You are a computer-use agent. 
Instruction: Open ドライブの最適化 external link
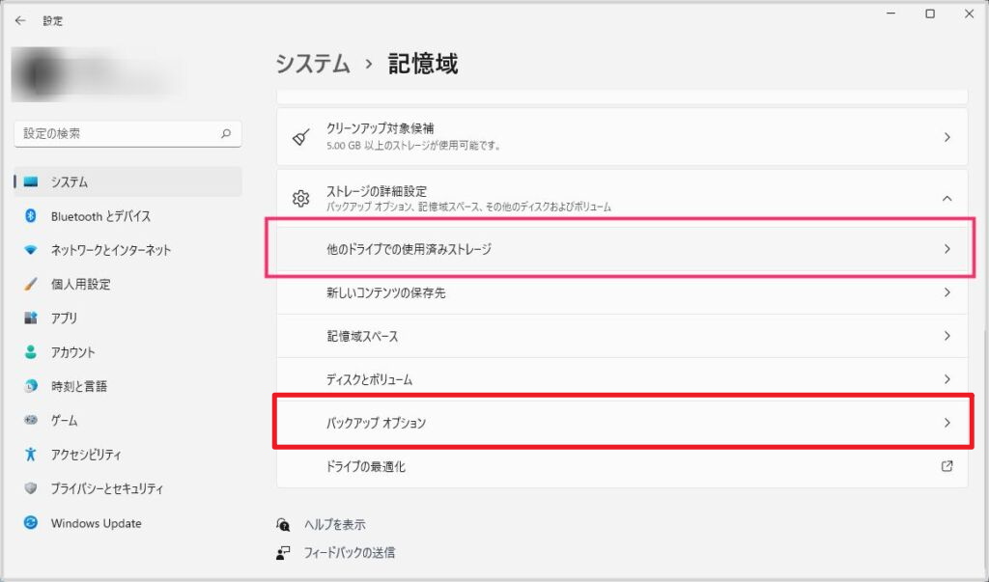[947, 466]
